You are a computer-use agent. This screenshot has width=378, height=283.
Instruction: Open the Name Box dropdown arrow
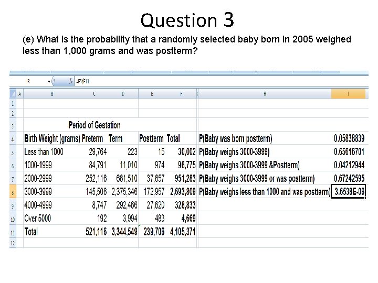point(49,82)
